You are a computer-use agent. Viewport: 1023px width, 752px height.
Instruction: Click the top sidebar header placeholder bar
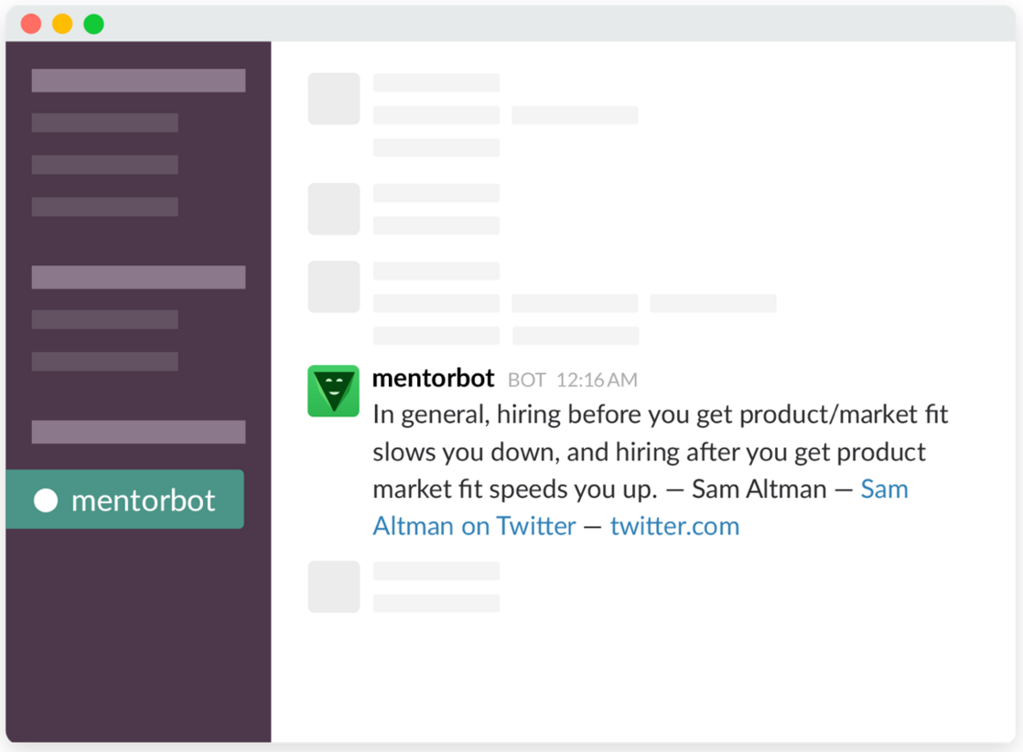(137, 80)
